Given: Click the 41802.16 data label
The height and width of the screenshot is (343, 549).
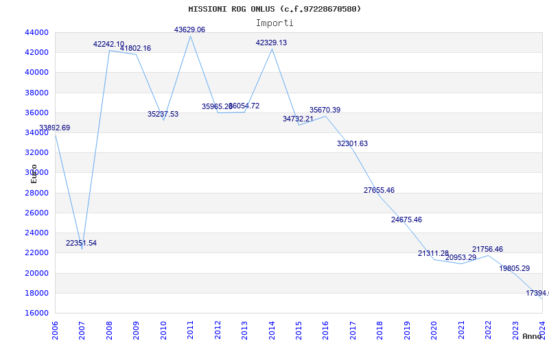Looking at the screenshot, I should click(135, 48).
